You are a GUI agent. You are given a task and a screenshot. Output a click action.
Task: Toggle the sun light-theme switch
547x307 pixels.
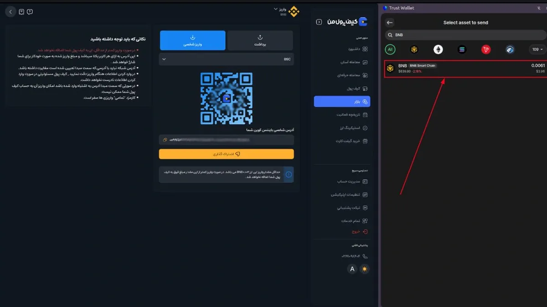point(364,269)
